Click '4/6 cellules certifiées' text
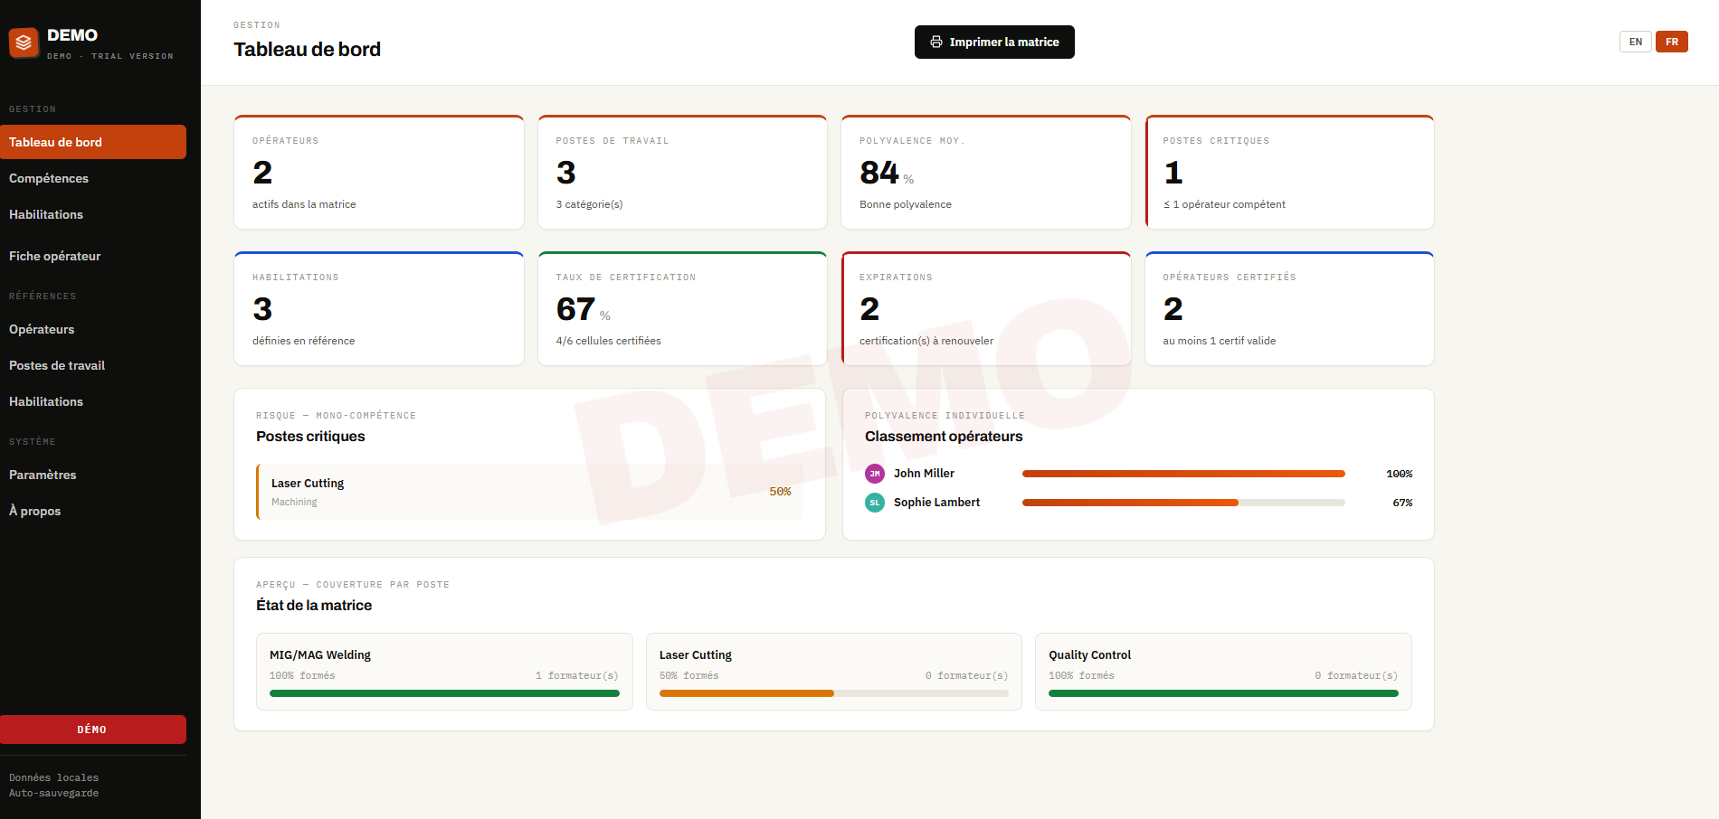The width and height of the screenshot is (1719, 819). tap(609, 341)
